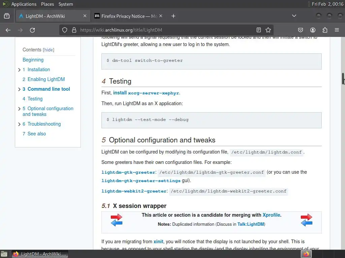Switch to LightDM - ArchWiki tab
The width and height of the screenshot is (345, 258).
click(x=53, y=16)
